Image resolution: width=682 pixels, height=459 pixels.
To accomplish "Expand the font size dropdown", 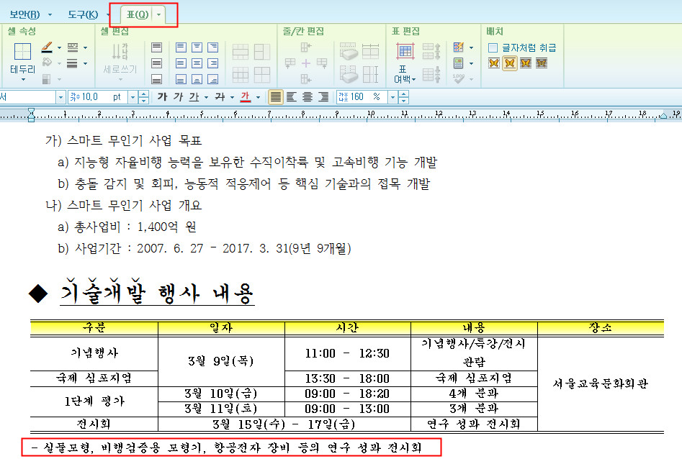I will click(x=133, y=97).
